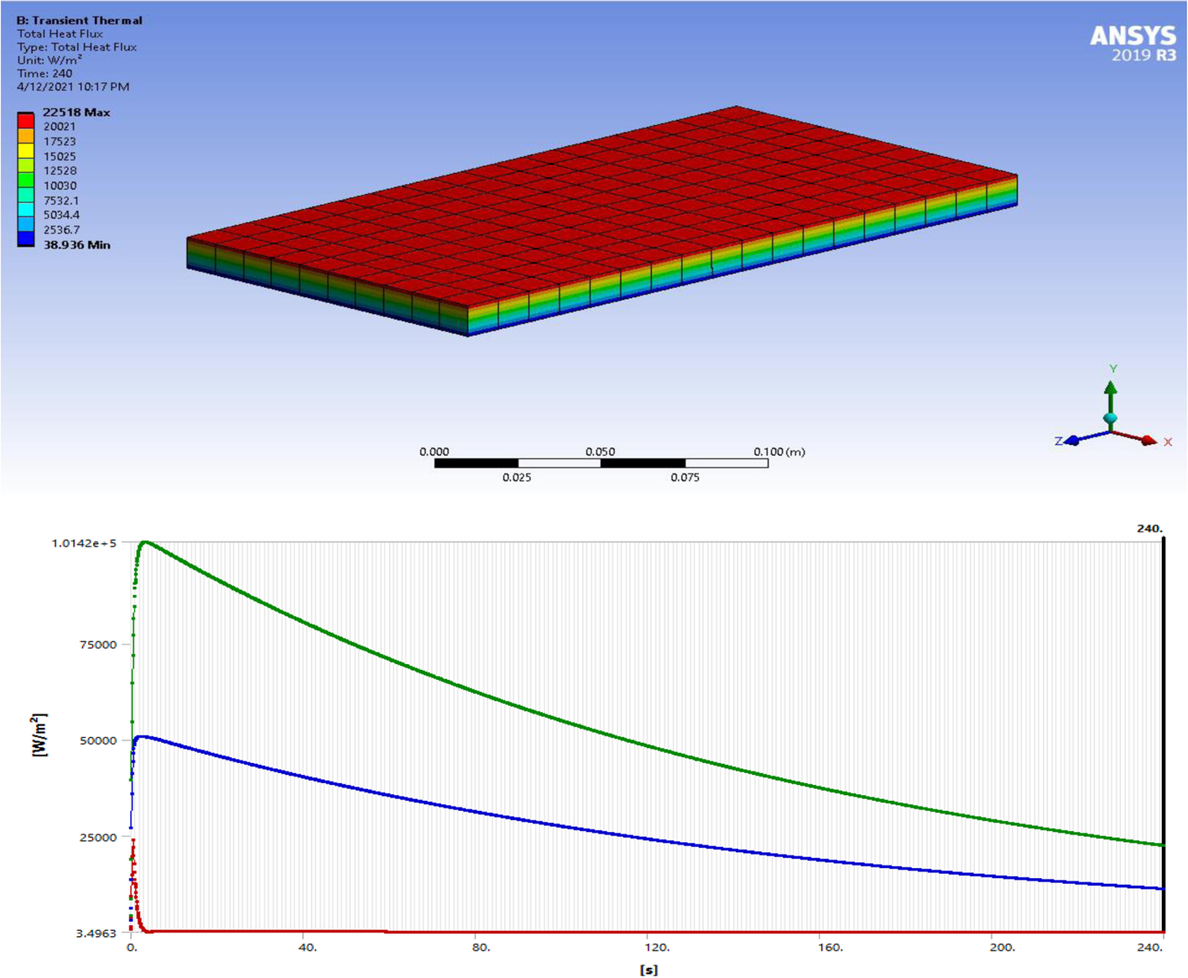Image resolution: width=1188 pixels, height=978 pixels.
Task: Click the 'Unit: W/m²' text
Action: coord(49,60)
